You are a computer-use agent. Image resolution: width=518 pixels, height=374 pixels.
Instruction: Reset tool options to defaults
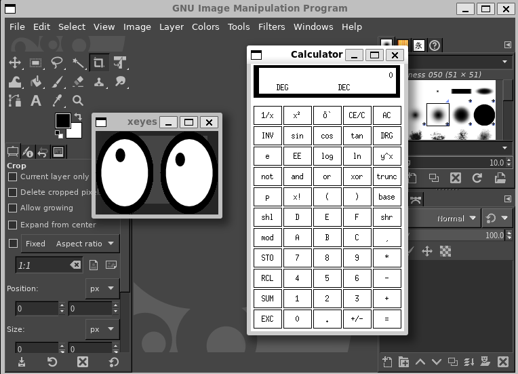(x=113, y=362)
